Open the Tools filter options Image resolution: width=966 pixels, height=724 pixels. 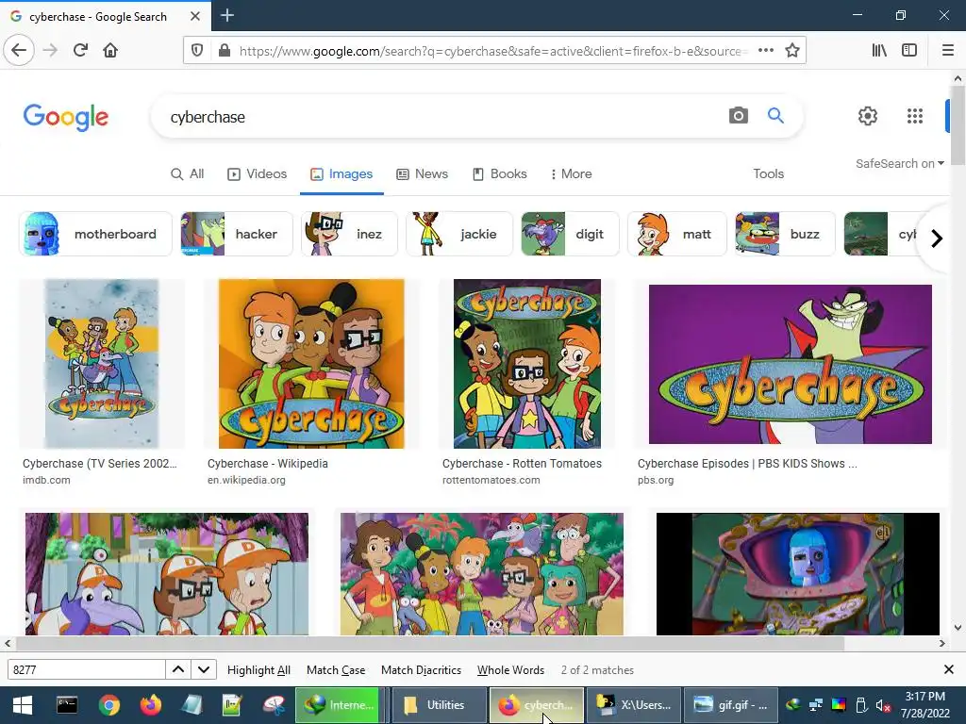768,174
